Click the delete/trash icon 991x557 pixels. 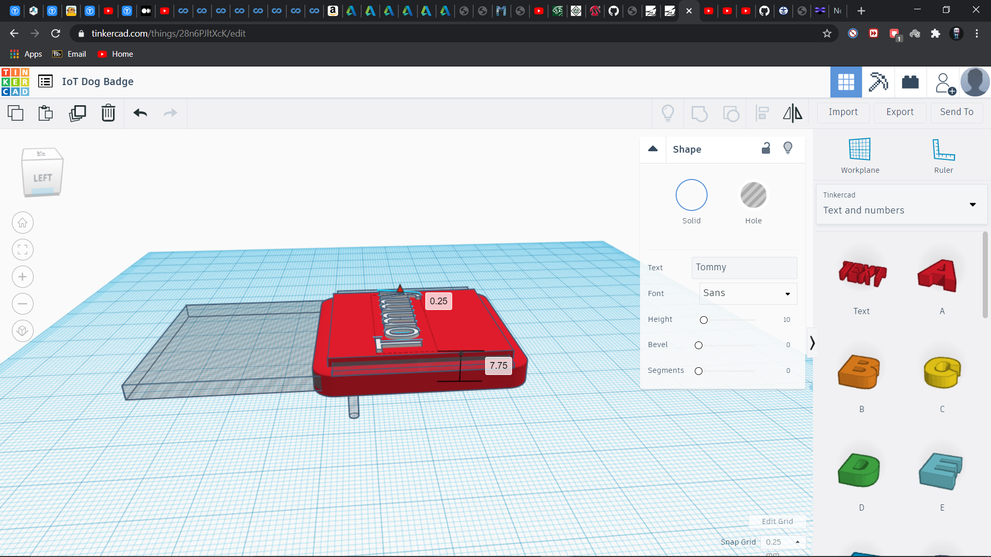[108, 112]
